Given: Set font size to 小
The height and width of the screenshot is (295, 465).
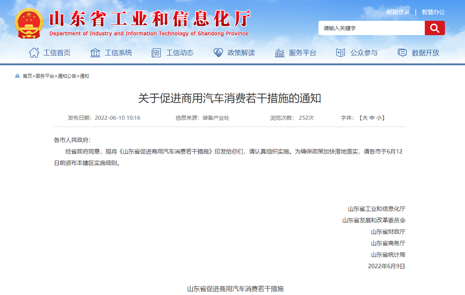Looking at the screenshot, I should 379,118.
